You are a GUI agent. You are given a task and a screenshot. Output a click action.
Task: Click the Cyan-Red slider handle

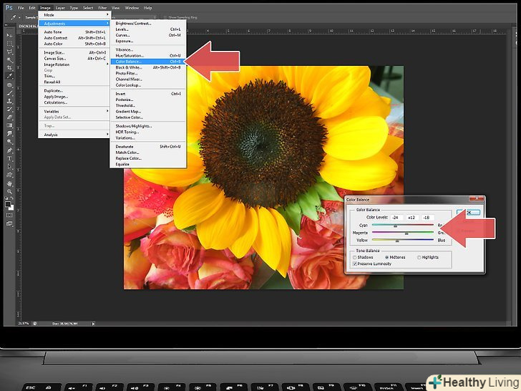pos(395,225)
